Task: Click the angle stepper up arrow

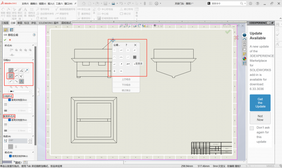Action: tap(30, 140)
